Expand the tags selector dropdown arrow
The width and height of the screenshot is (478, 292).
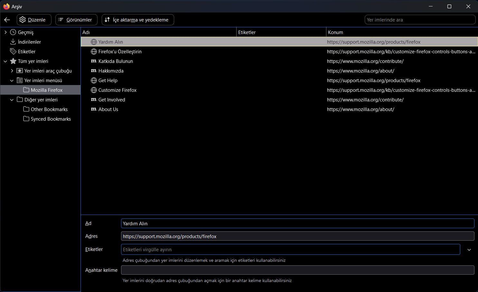click(469, 250)
